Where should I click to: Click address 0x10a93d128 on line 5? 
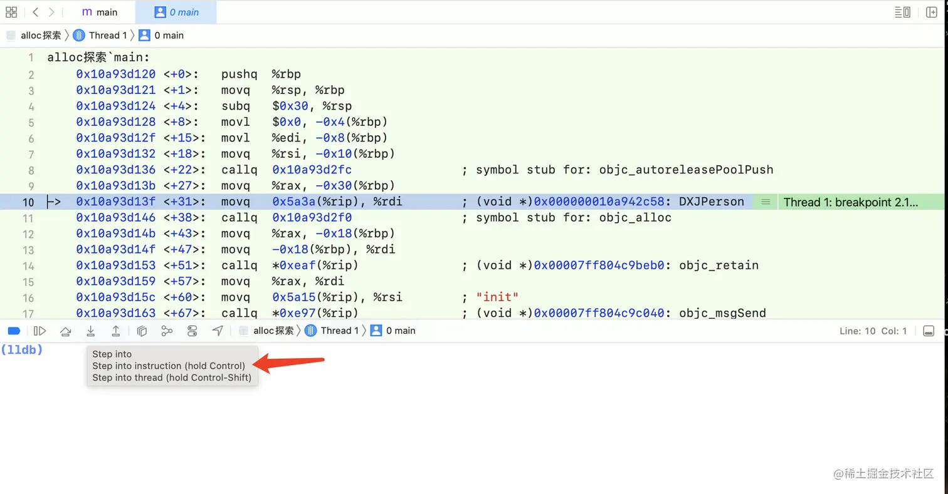(116, 122)
